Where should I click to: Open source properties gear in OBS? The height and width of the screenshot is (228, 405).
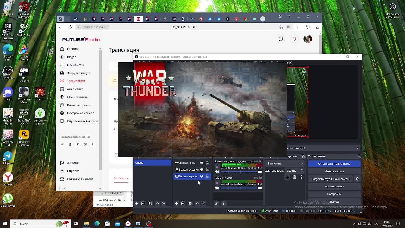coord(190,203)
